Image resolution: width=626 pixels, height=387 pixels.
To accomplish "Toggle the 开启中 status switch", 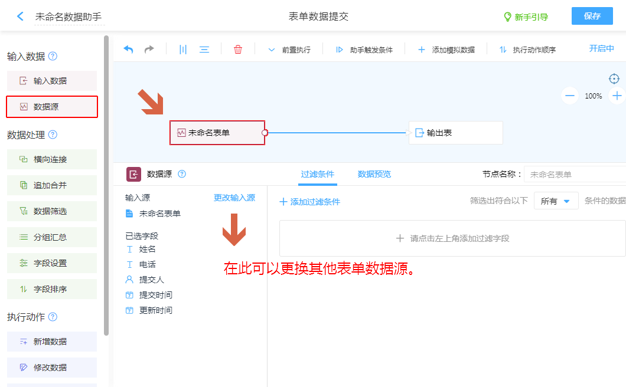I will coord(601,49).
